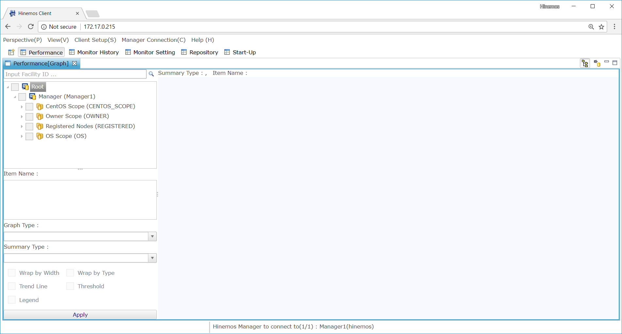Check the Manager (Manager1) checkbox
Image resolution: width=622 pixels, height=334 pixels.
[x=22, y=97]
